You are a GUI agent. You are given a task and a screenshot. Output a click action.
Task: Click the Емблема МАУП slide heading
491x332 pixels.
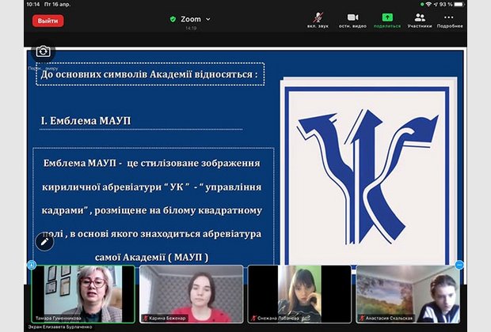tap(86, 120)
